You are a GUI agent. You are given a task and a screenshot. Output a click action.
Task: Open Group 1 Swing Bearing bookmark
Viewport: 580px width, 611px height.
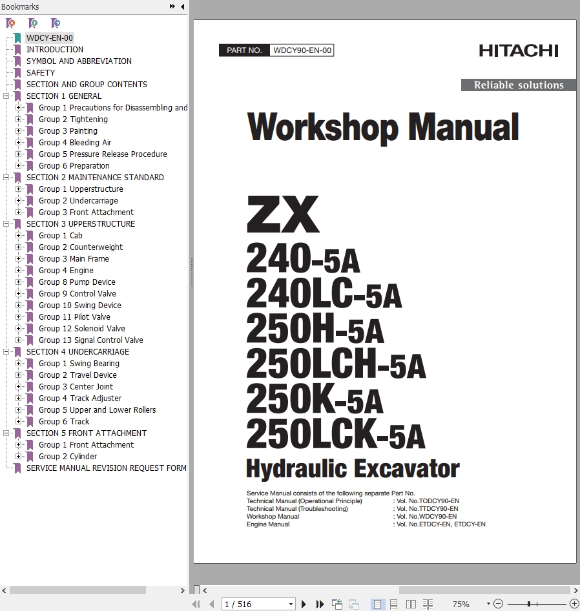(79, 363)
